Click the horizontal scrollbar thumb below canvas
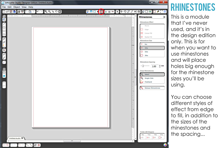This screenshot has height=148, width=222. [x=72, y=141]
